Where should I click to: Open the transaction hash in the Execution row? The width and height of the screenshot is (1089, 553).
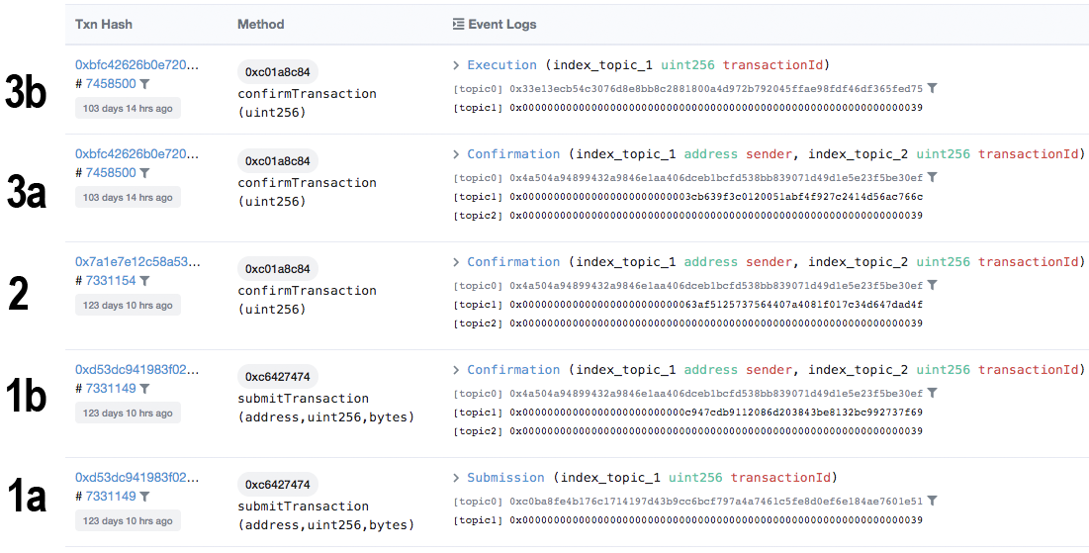(x=136, y=65)
